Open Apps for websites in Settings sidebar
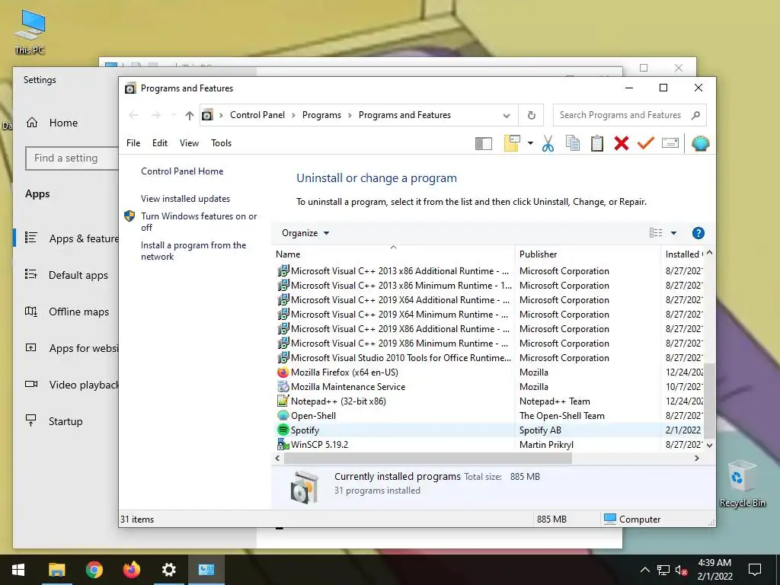 pos(67,348)
